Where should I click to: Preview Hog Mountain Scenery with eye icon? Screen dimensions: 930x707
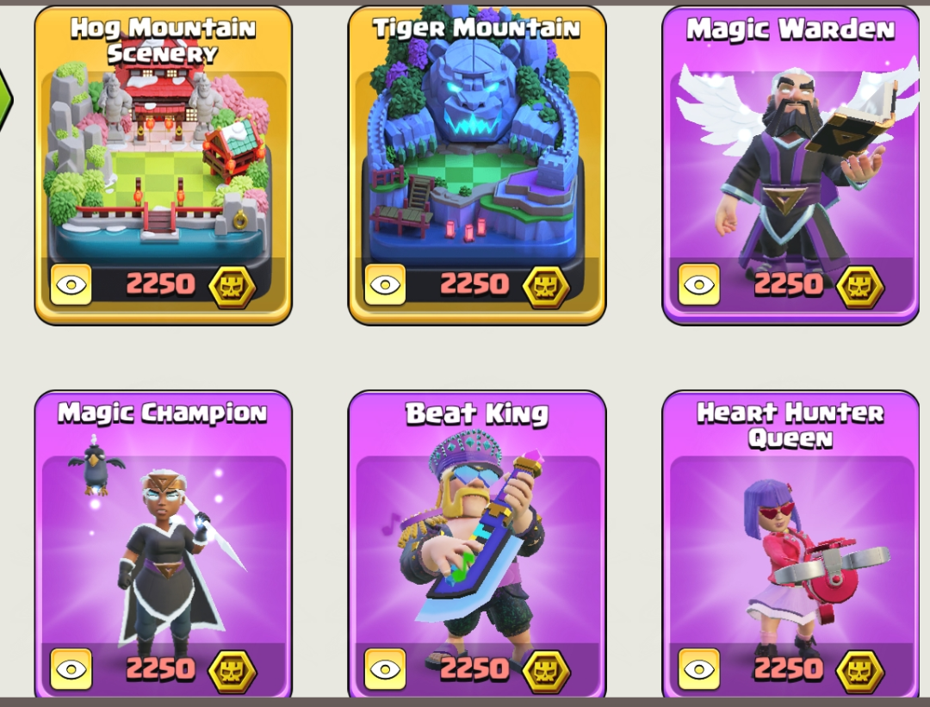pyautogui.click(x=71, y=285)
